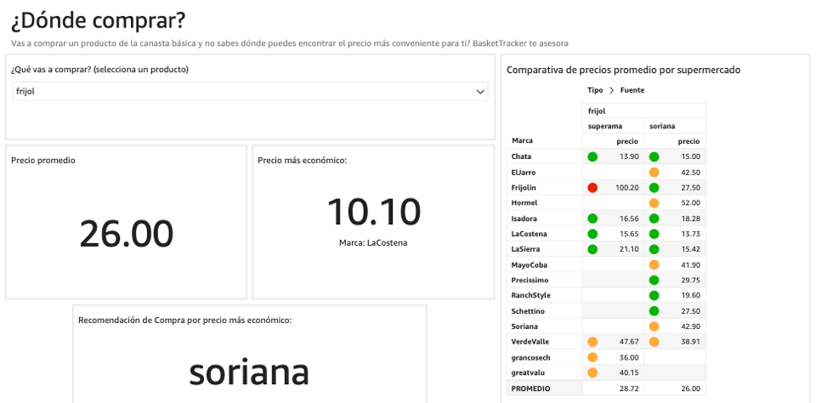This screenshot has width=816, height=403.
Task: Click the dropdown chevron arrow beside frijol
Action: [x=480, y=92]
